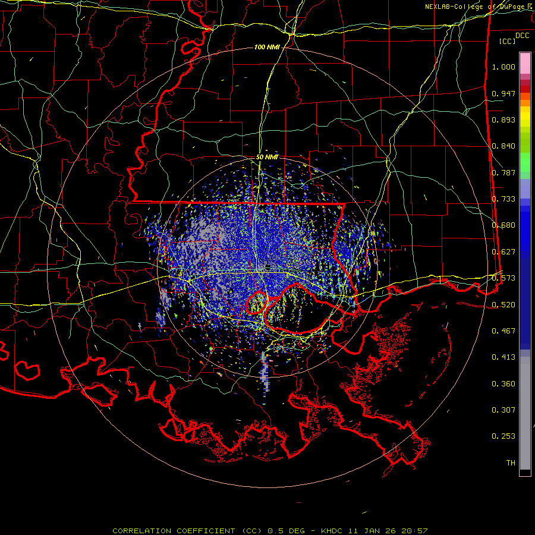Click the 0.680 color scale value
Image resolution: width=535 pixels, height=535 pixels.
[503, 225]
